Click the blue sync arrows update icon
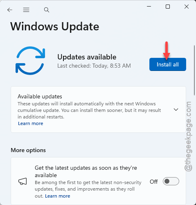The height and width of the screenshot is (205, 196). click(30, 61)
